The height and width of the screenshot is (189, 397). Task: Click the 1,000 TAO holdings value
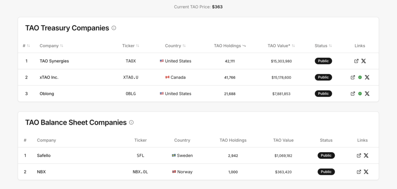point(233,172)
